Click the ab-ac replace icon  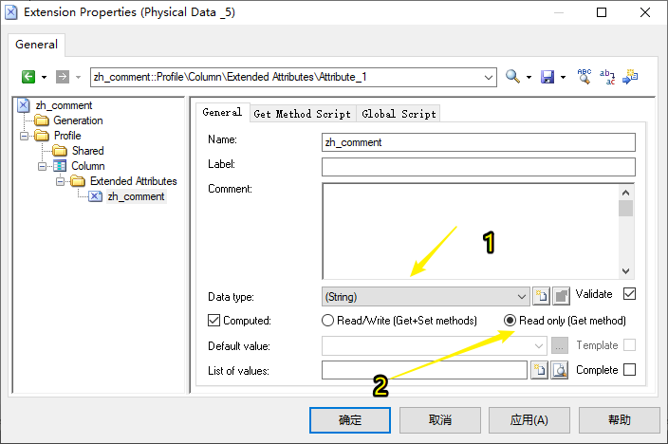607,77
